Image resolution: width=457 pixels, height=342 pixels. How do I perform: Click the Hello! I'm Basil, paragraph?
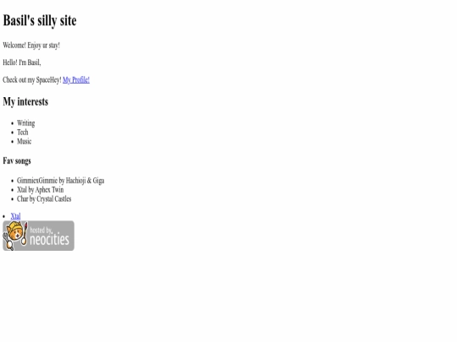click(x=22, y=62)
